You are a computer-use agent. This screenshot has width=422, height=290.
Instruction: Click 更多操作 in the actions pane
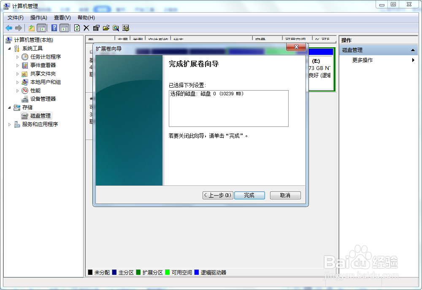tap(362, 60)
